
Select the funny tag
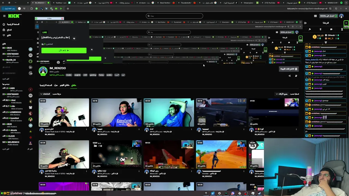tap(101, 75)
